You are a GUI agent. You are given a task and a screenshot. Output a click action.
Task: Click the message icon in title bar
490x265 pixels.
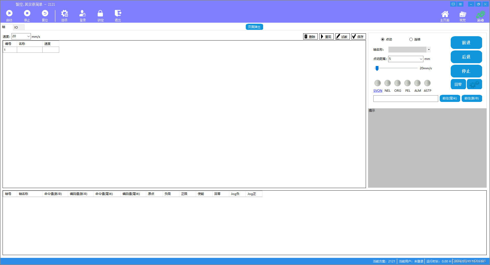453,4
